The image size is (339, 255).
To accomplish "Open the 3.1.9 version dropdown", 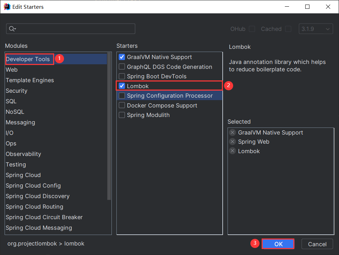I will [x=316, y=29].
